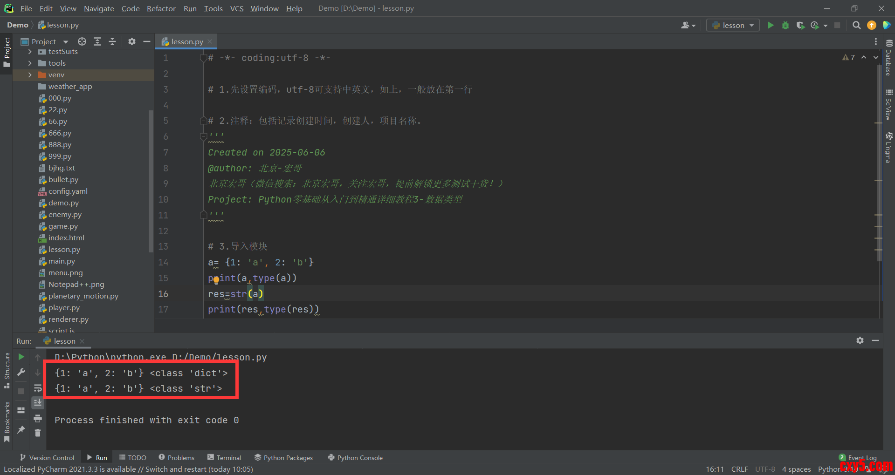The height and width of the screenshot is (475, 895).
Task: Click the wrench icon in Run panel
Action: [21, 372]
